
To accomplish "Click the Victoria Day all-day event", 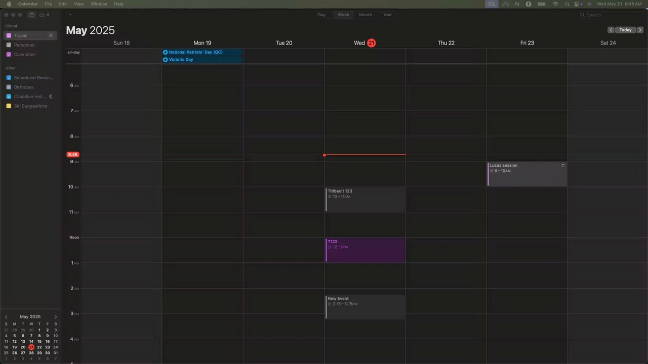I will [202, 60].
